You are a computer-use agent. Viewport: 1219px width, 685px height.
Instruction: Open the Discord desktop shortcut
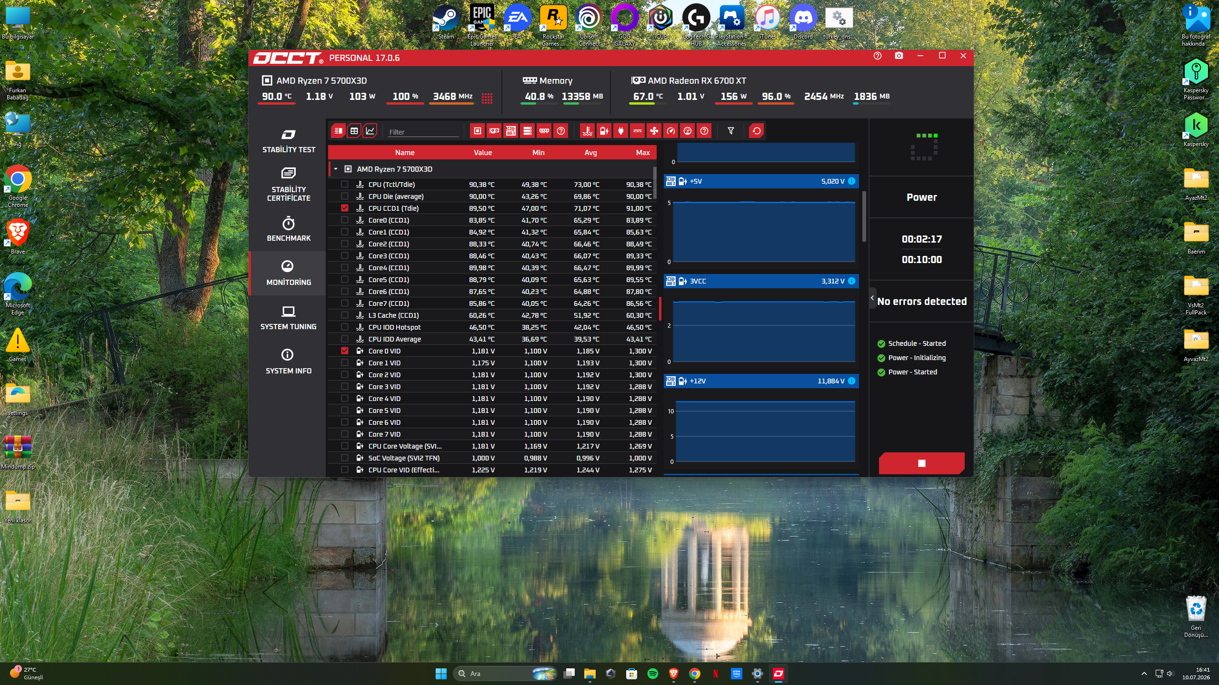[x=803, y=22]
